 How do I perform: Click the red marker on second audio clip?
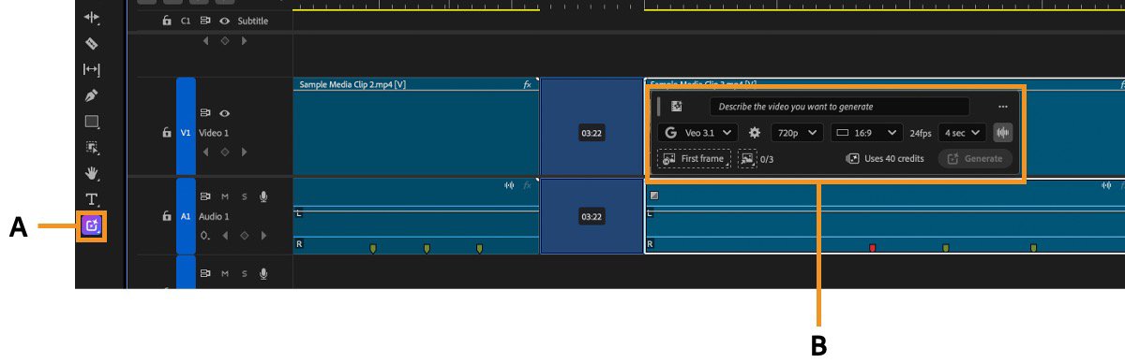click(x=872, y=248)
